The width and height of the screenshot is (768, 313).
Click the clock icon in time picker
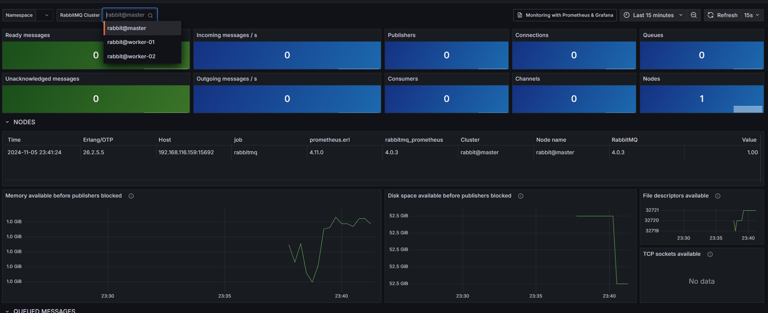(x=627, y=15)
